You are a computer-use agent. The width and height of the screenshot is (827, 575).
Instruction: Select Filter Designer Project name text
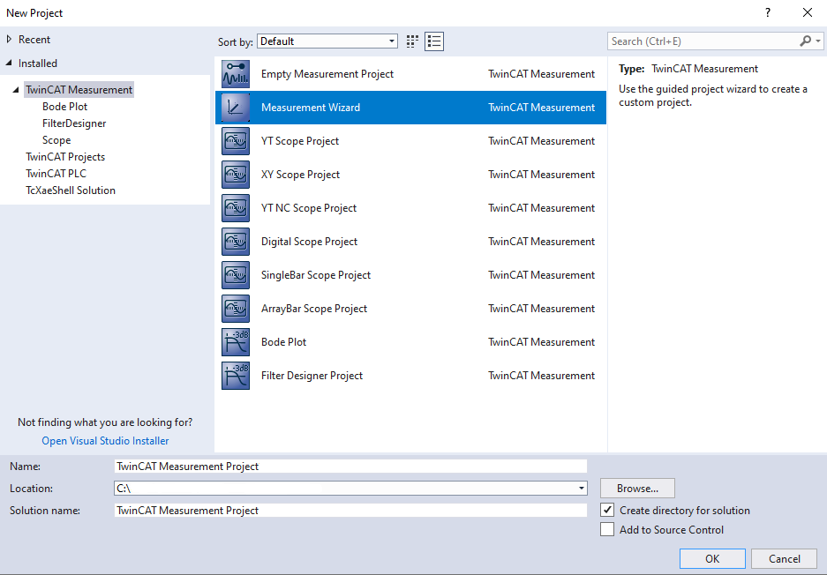tap(312, 376)
